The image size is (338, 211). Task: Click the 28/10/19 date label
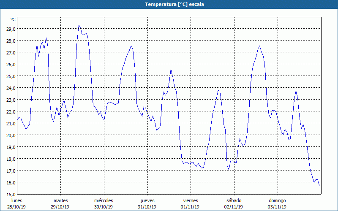(x=16, y=207)
